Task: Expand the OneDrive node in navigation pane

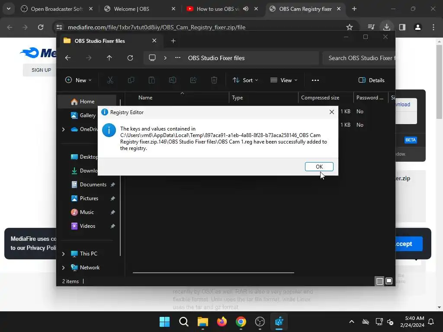Action: point(63,129)
